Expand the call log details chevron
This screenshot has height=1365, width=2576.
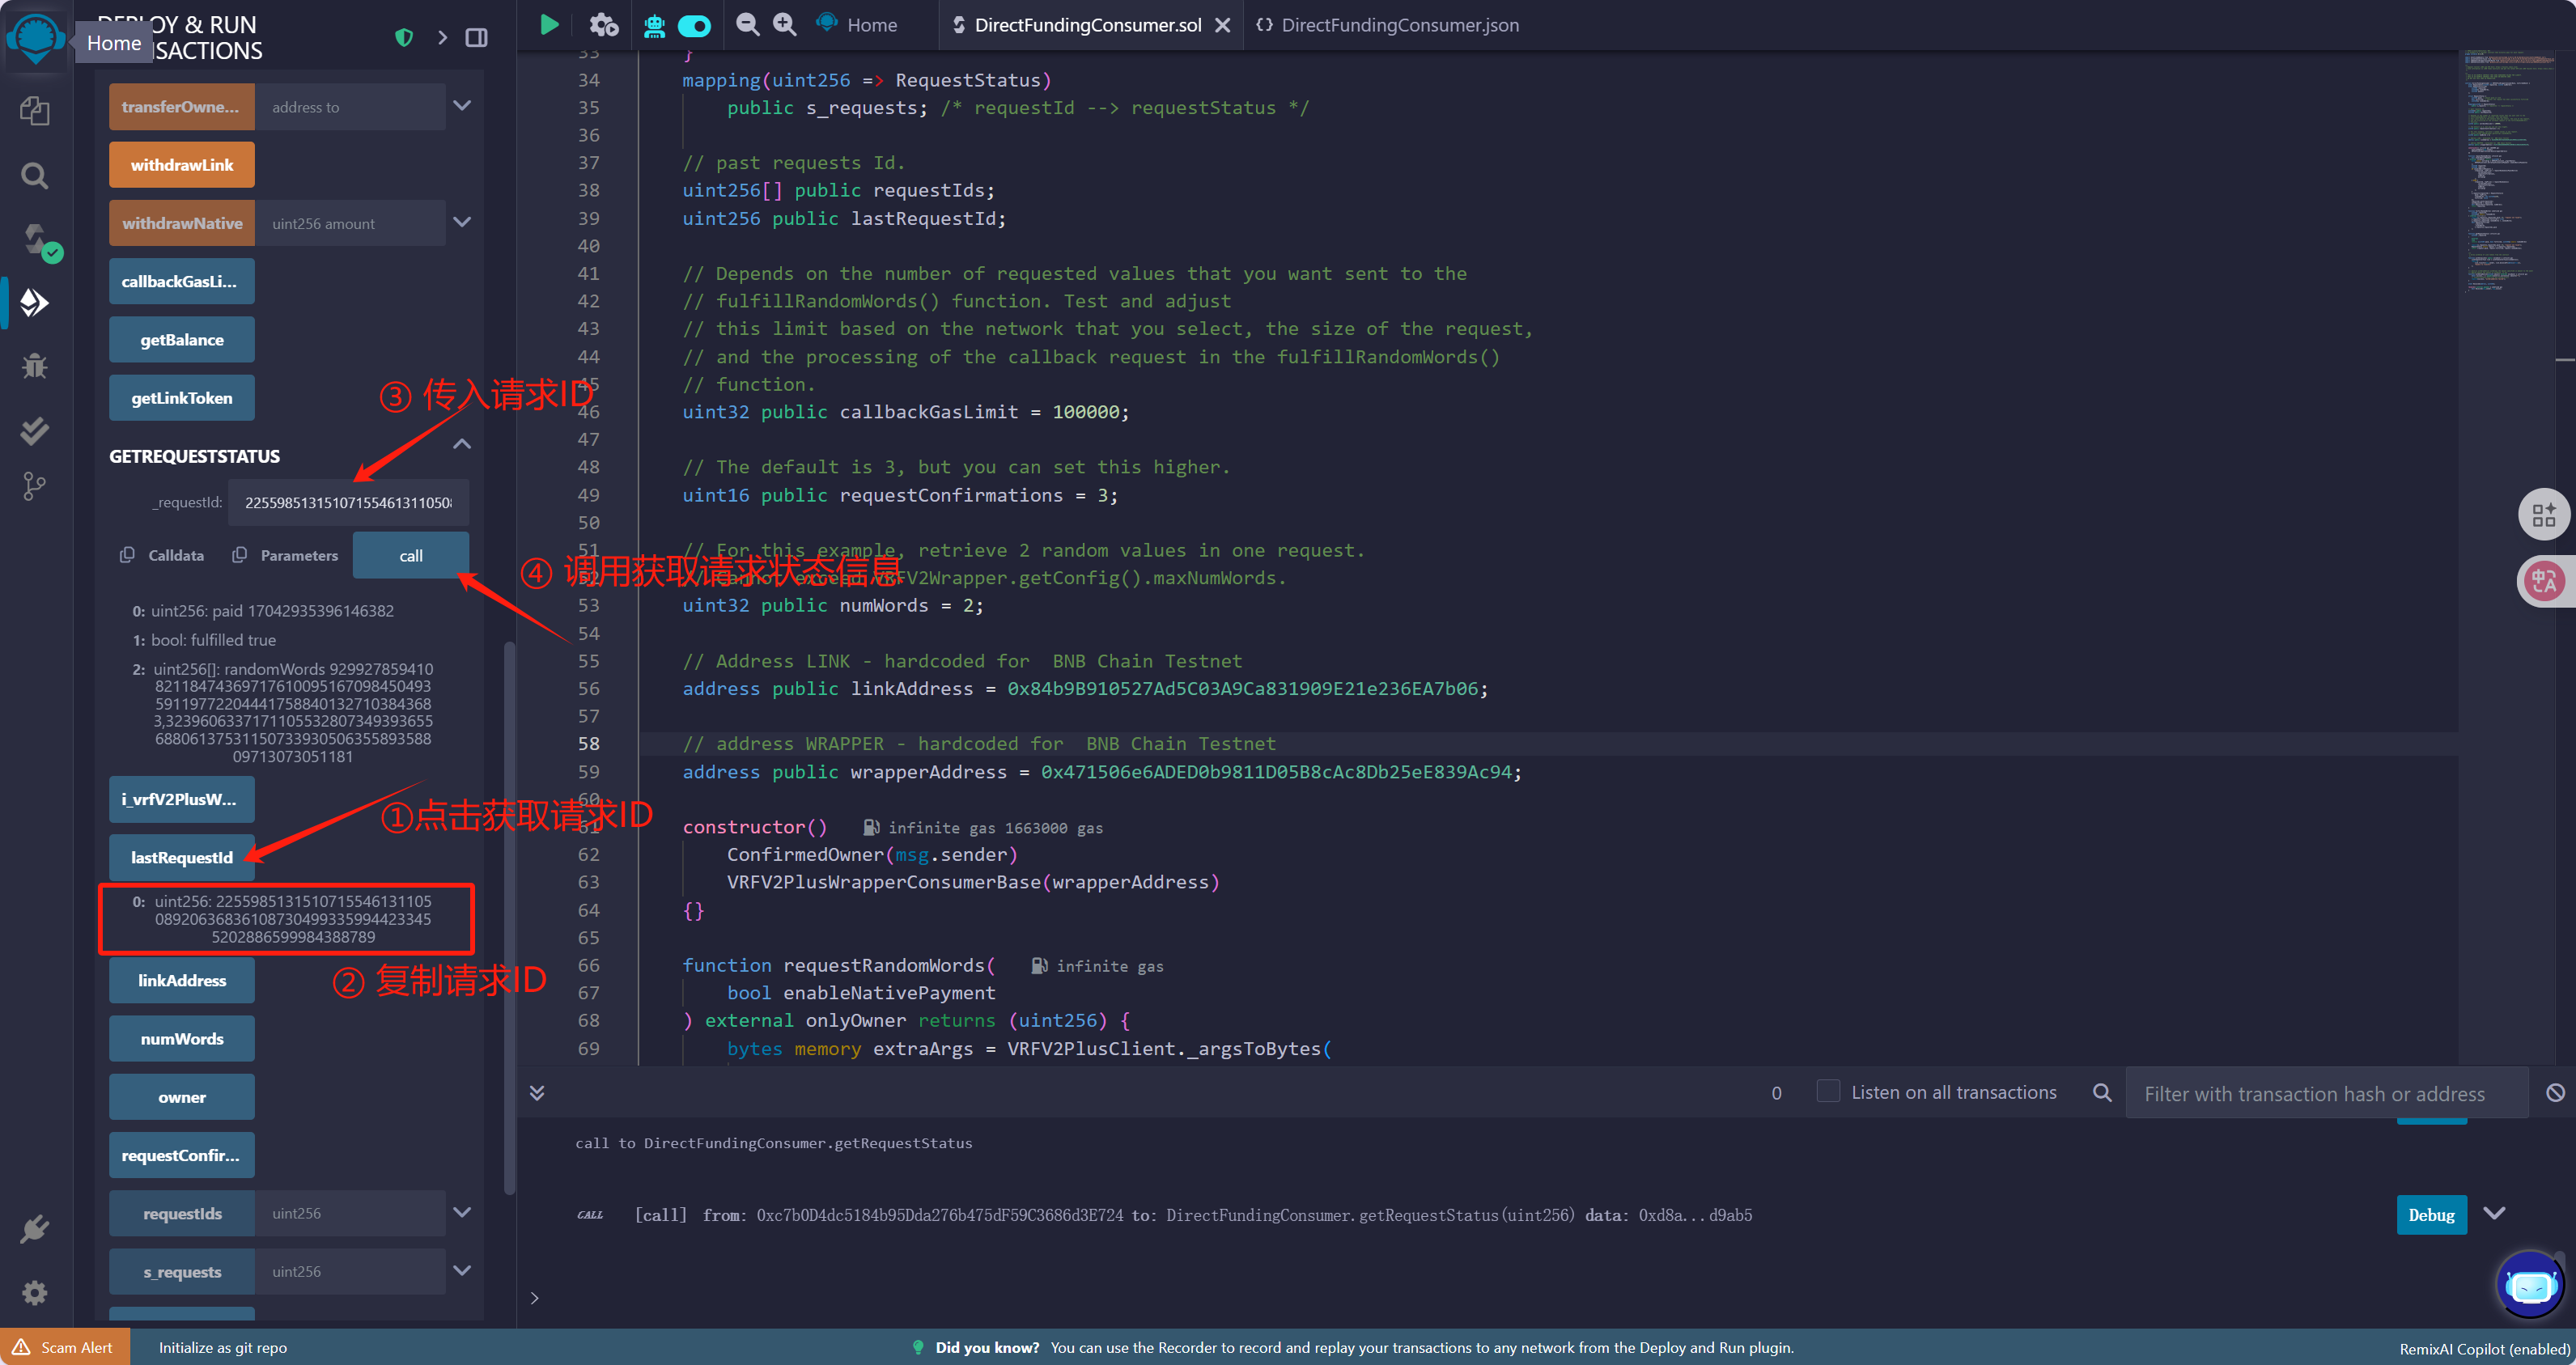2495,1213
